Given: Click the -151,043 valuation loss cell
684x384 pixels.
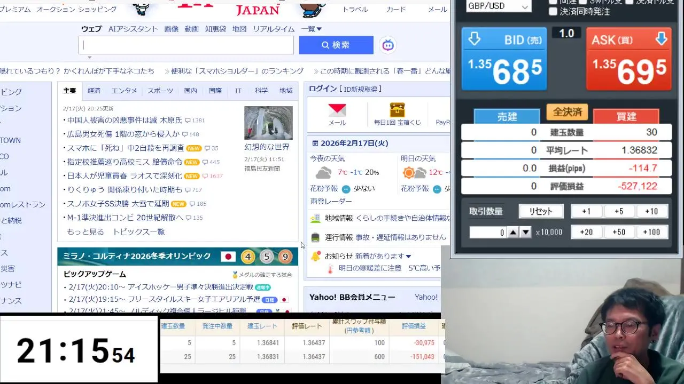Looking at the screenshot, I should (414, 357).
